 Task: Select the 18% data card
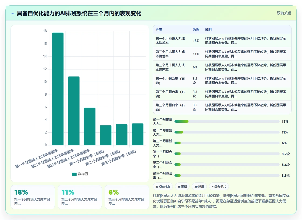pos(33,197)
